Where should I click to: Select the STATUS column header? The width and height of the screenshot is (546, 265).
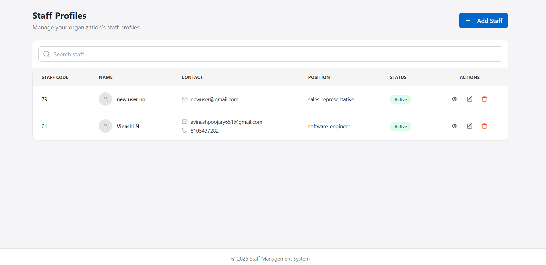[x=398, y=77]
